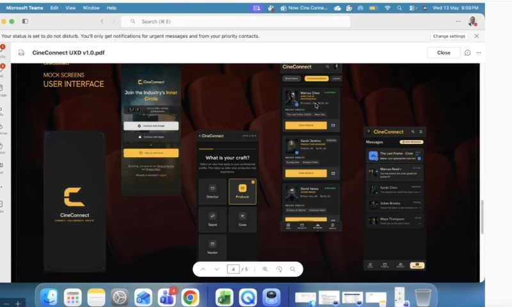Click the minus button at bottom left
This screenshot has width=512, height=307.
6,303
